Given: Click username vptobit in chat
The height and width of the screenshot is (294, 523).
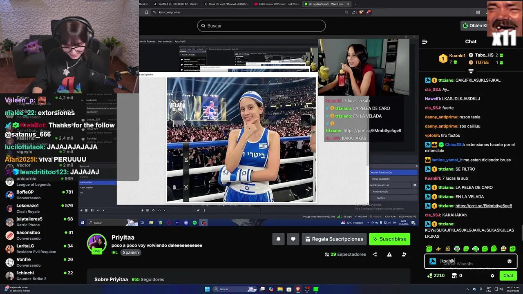Looking at the screenshot, I should pos(431,135).
